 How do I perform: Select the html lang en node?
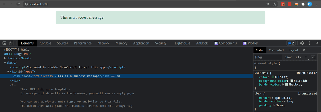17,54
